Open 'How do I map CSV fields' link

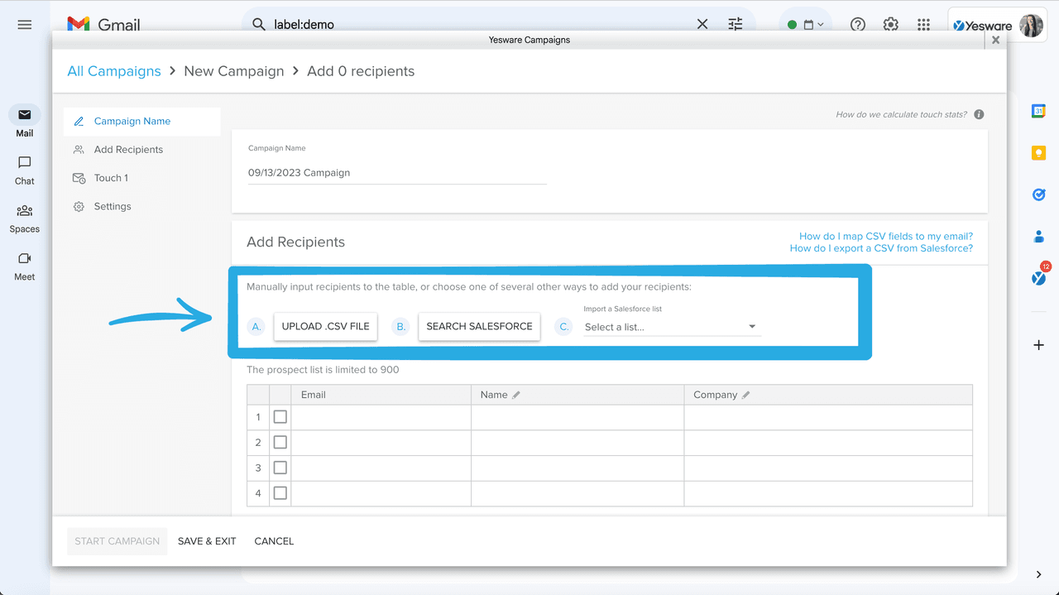(x=885, y=236)
